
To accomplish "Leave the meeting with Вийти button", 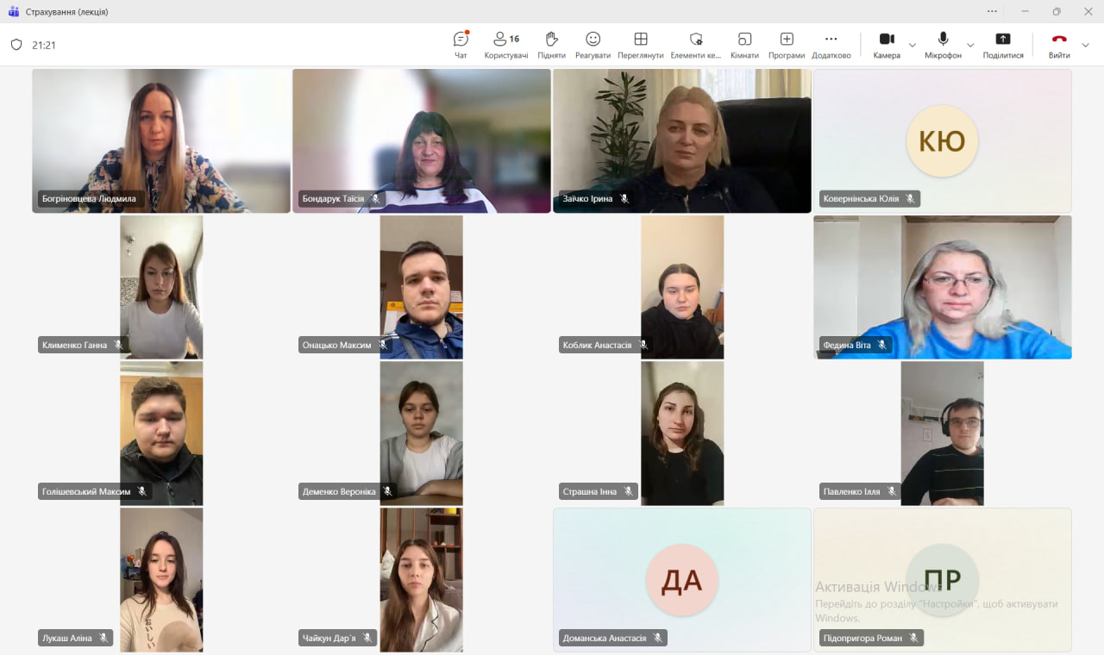I will pos(1059,45).
